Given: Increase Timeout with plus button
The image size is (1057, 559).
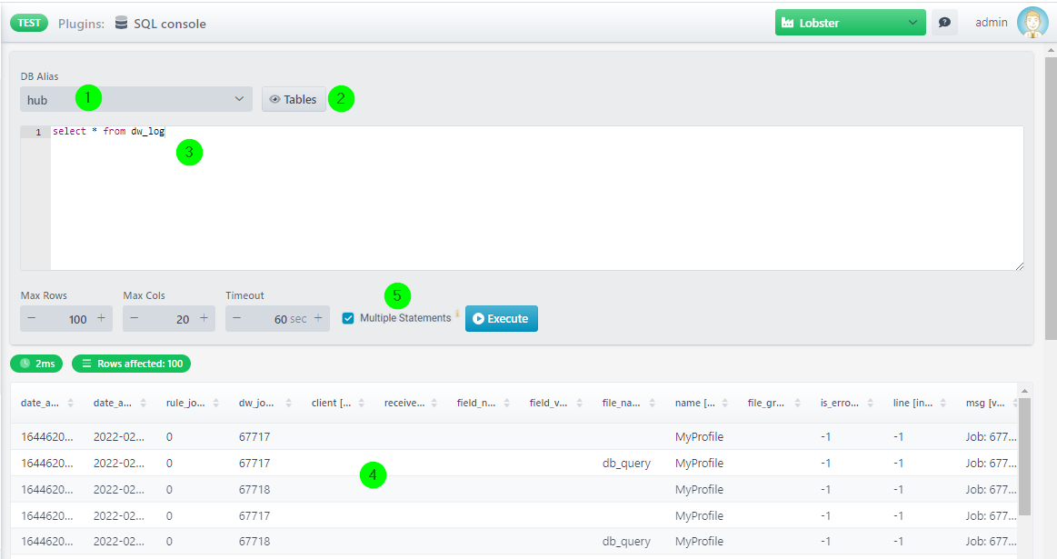Looking at the screenshot, I should (318, 318).
